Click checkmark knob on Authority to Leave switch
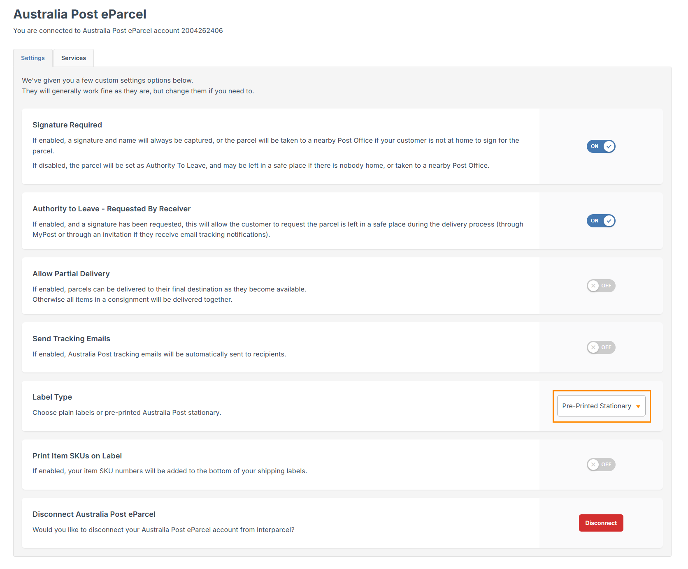Screen dimensions: 688x569 pos(609,221)
